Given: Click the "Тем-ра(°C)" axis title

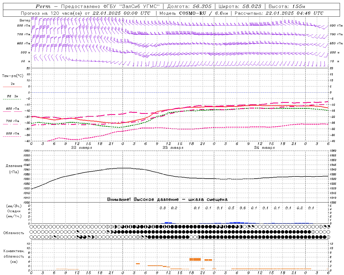Looking at the screenshot, I should pos(13,76).
